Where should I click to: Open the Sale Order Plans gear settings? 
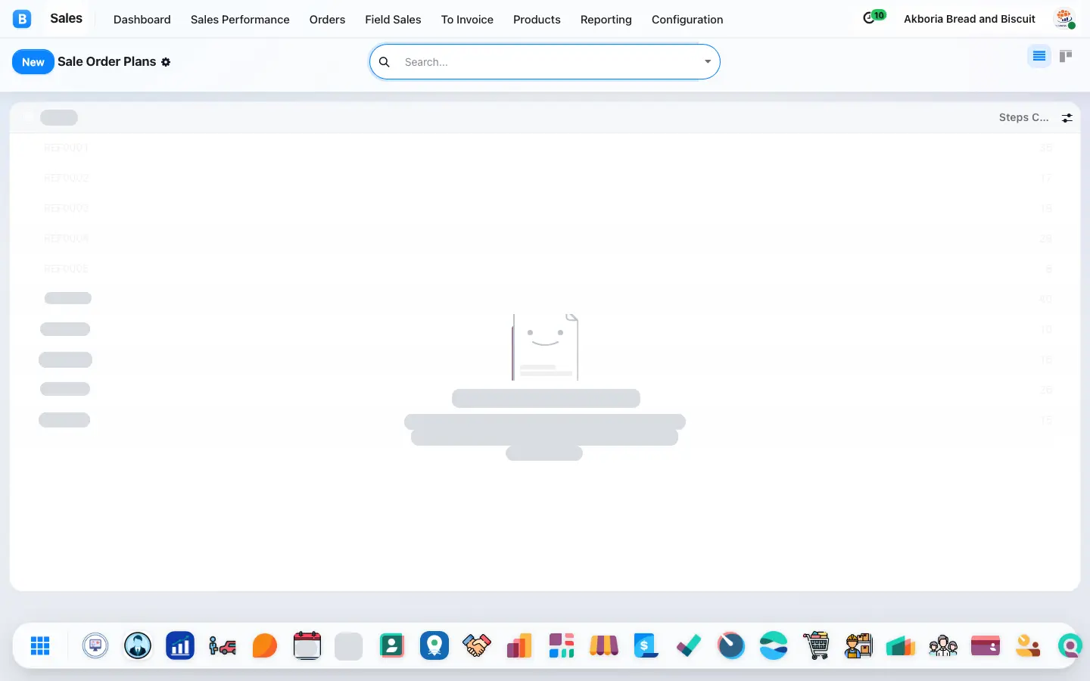click(x=166, y=62)
